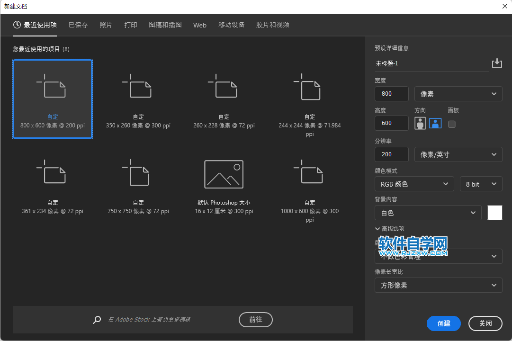
Task: Switch to the 图稿和插图 tab
Action: 165,25
